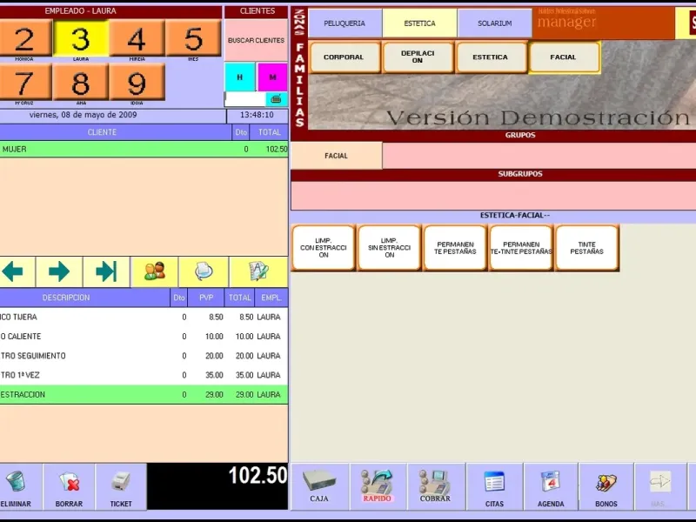Click RAPIDO quick charge icon

378,487
